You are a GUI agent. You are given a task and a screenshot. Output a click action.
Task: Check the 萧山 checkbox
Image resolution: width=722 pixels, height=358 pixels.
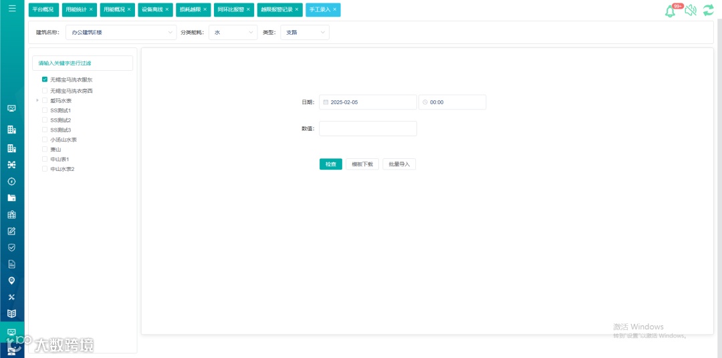45,150
